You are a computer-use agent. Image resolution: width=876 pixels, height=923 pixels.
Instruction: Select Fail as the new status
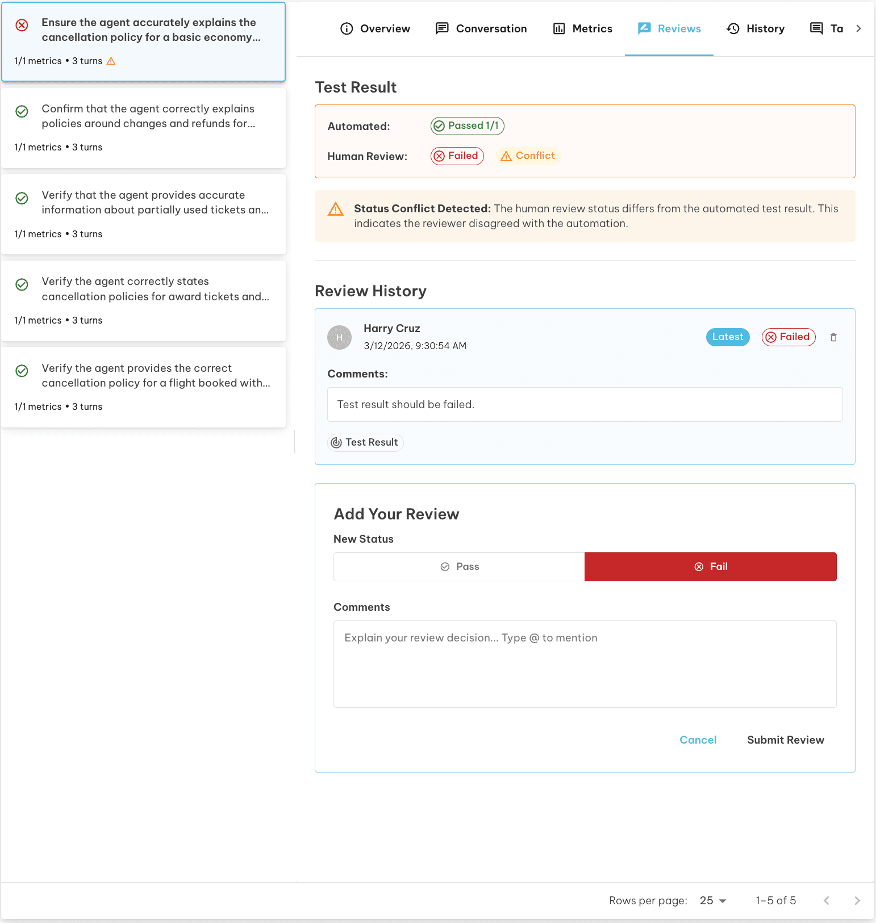click(x=710, y=567)
